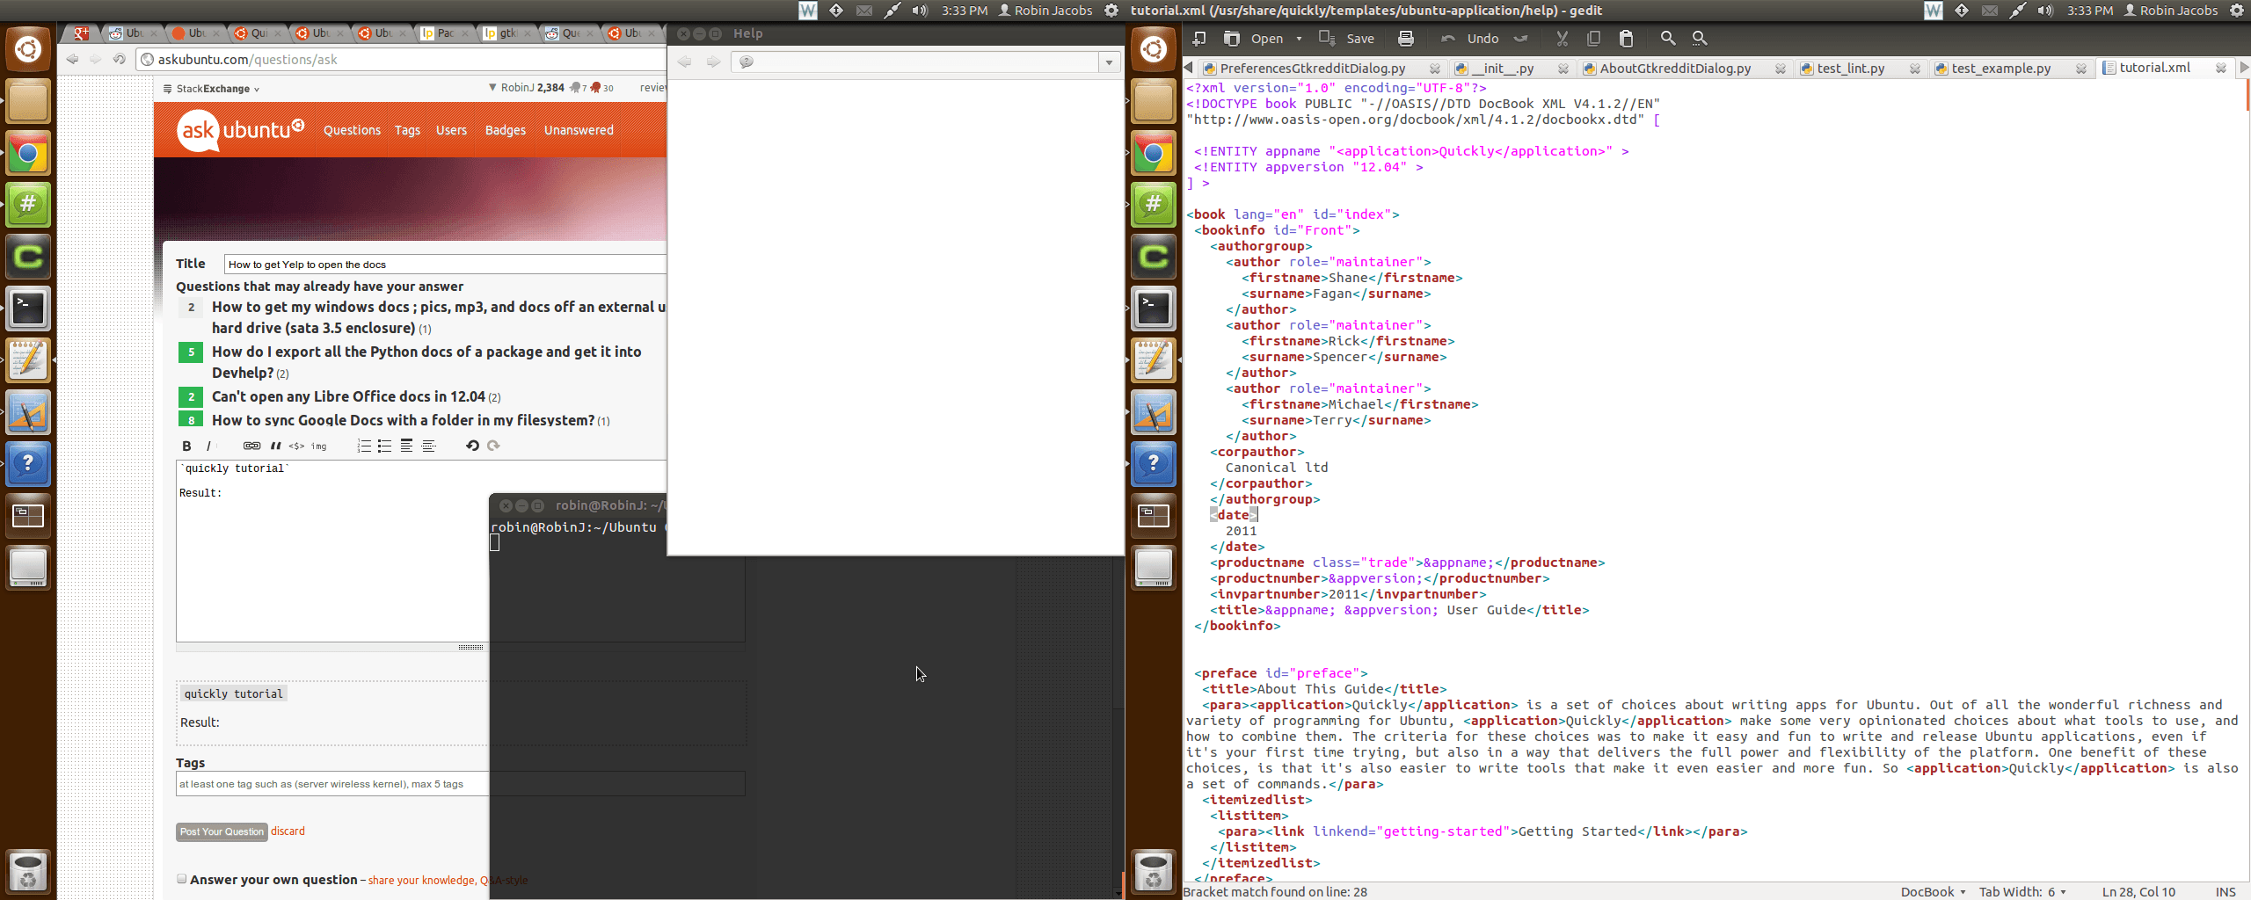Click the Post Your Question button
2251x900 pixels.
222,831
